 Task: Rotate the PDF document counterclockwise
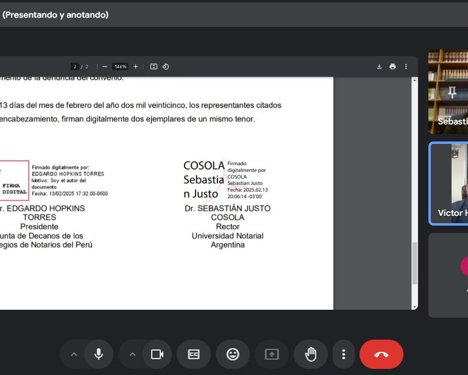tap(166, 66)
